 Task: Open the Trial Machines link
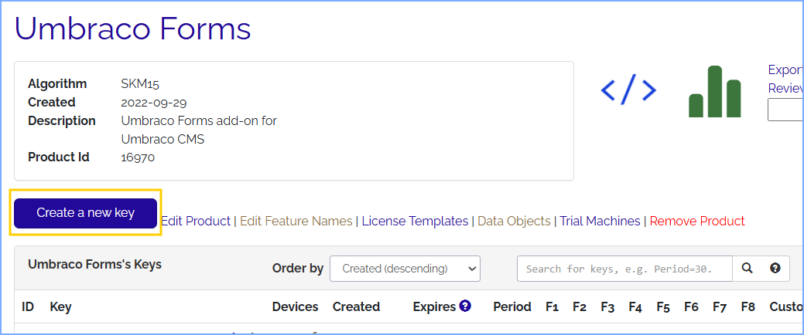(600, 221)
